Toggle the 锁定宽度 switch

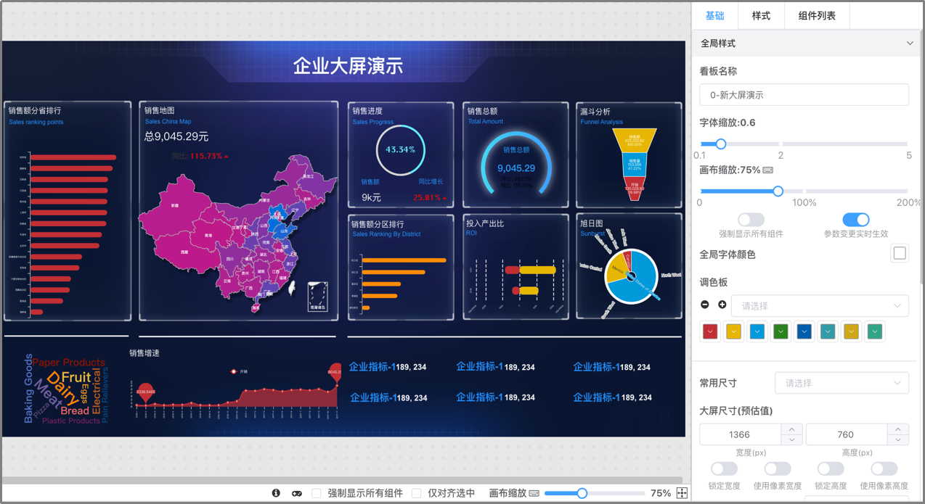(x=724, y=468)
